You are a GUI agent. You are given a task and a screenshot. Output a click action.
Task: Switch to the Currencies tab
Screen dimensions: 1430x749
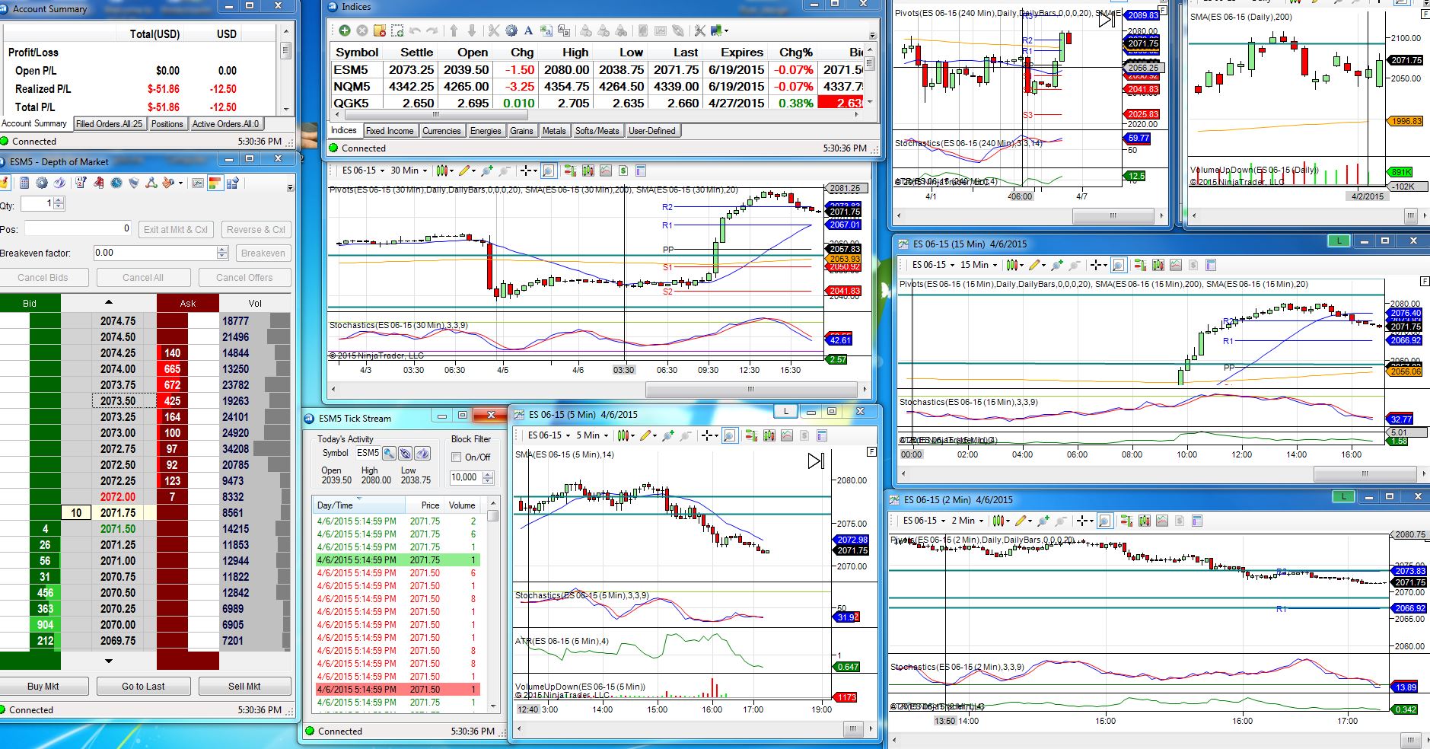click(441, 131)
